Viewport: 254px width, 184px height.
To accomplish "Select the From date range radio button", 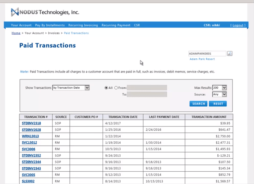I will 116,88.
